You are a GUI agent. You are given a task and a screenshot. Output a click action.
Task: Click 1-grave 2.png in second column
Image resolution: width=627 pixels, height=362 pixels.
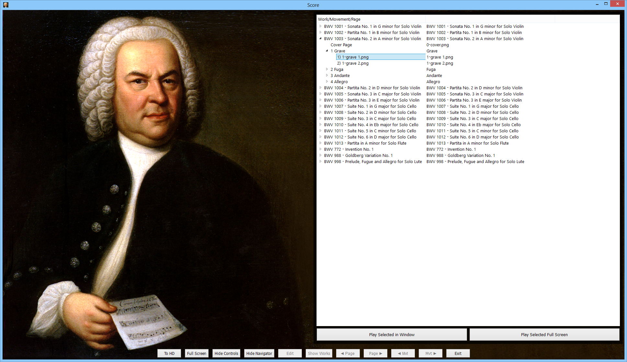pyautogui.click(x=439, y=63)
